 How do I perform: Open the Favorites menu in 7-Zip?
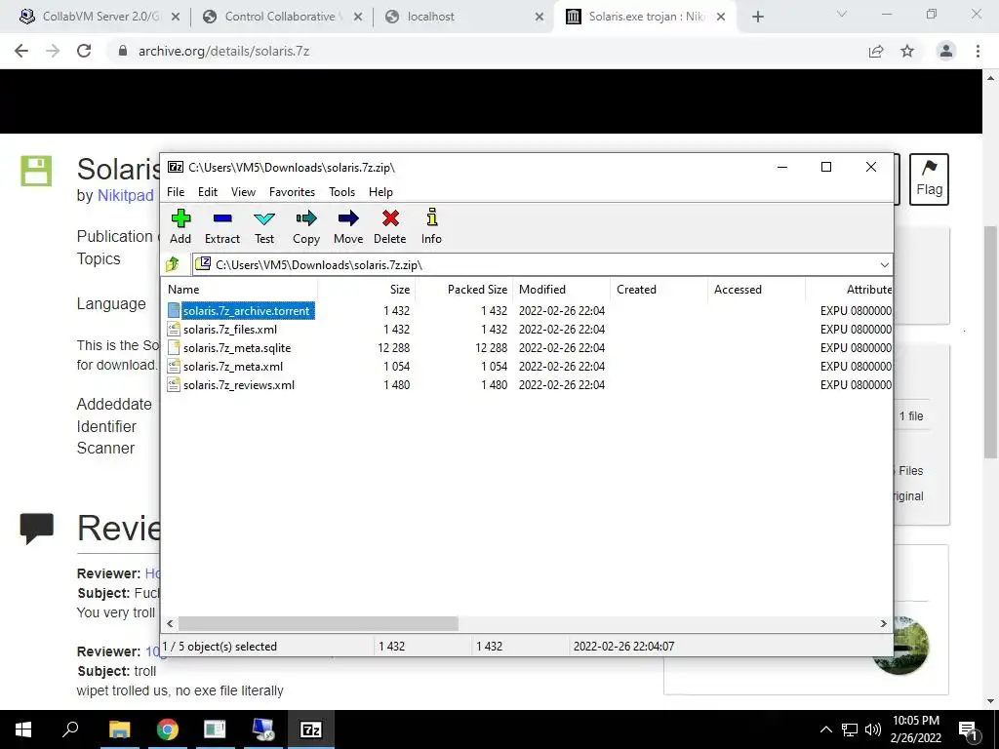[292, 192]
